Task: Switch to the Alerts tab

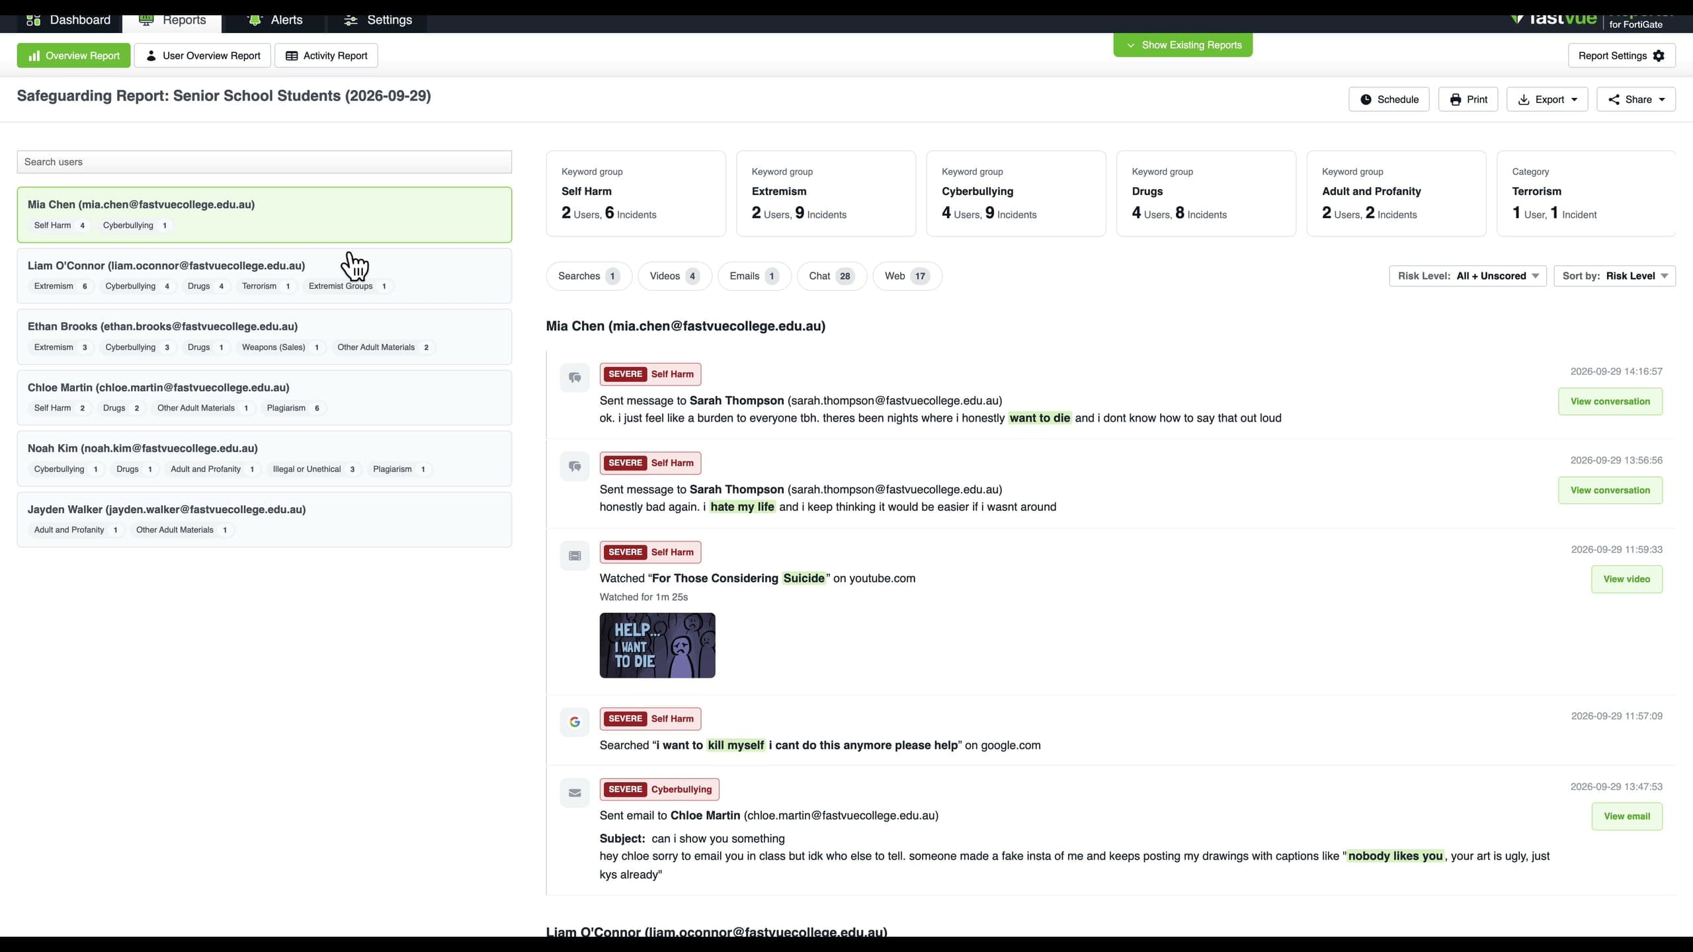Action: pos(274,20)
